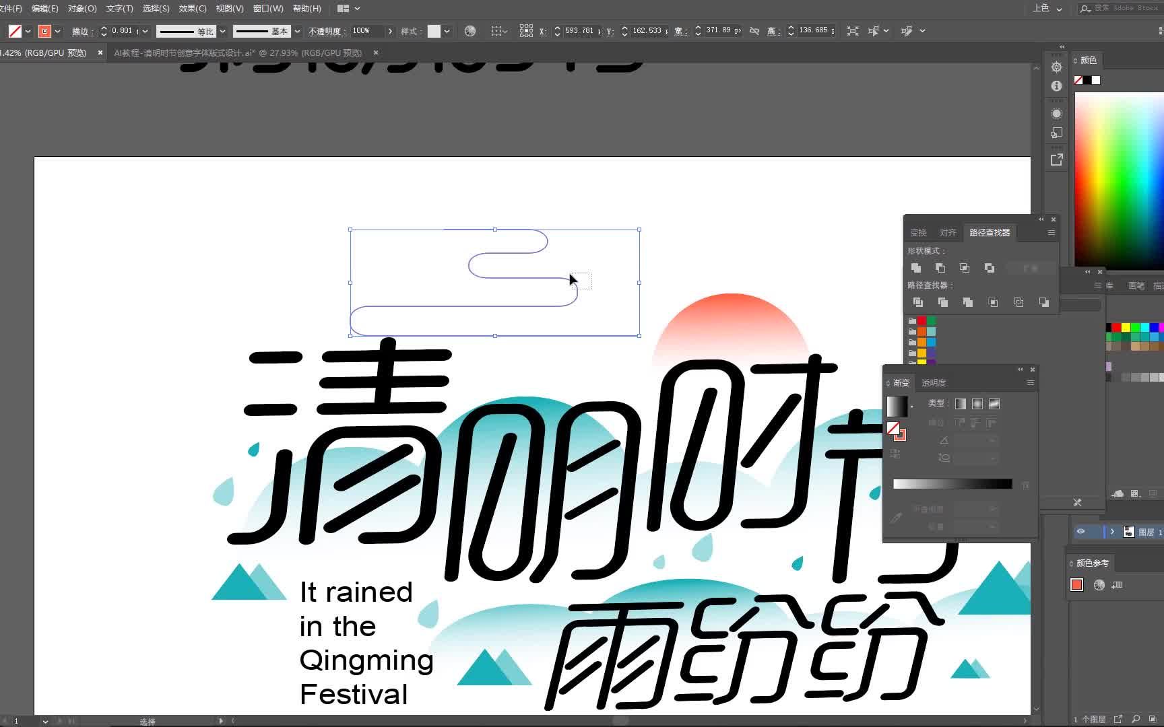Click inside the Adobe Stock search field
This screenshot has height=727, width=1164.
(1118, 8)
